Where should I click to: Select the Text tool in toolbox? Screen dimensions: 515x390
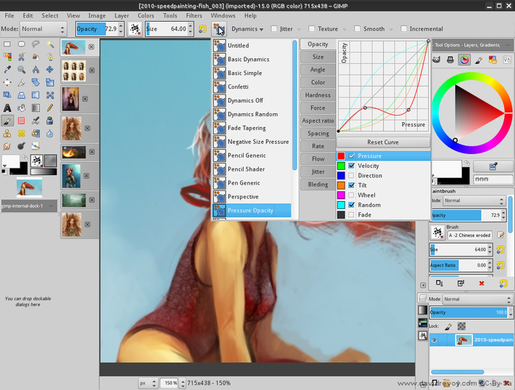pyautogui.click(x=7, y=108)
